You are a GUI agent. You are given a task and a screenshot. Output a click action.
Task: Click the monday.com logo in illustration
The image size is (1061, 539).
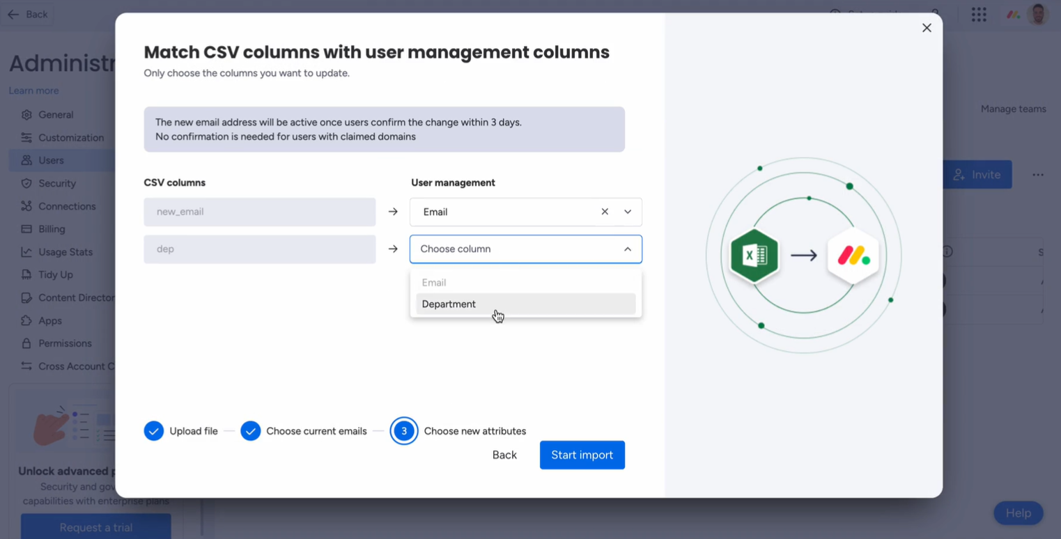(853, 256)
